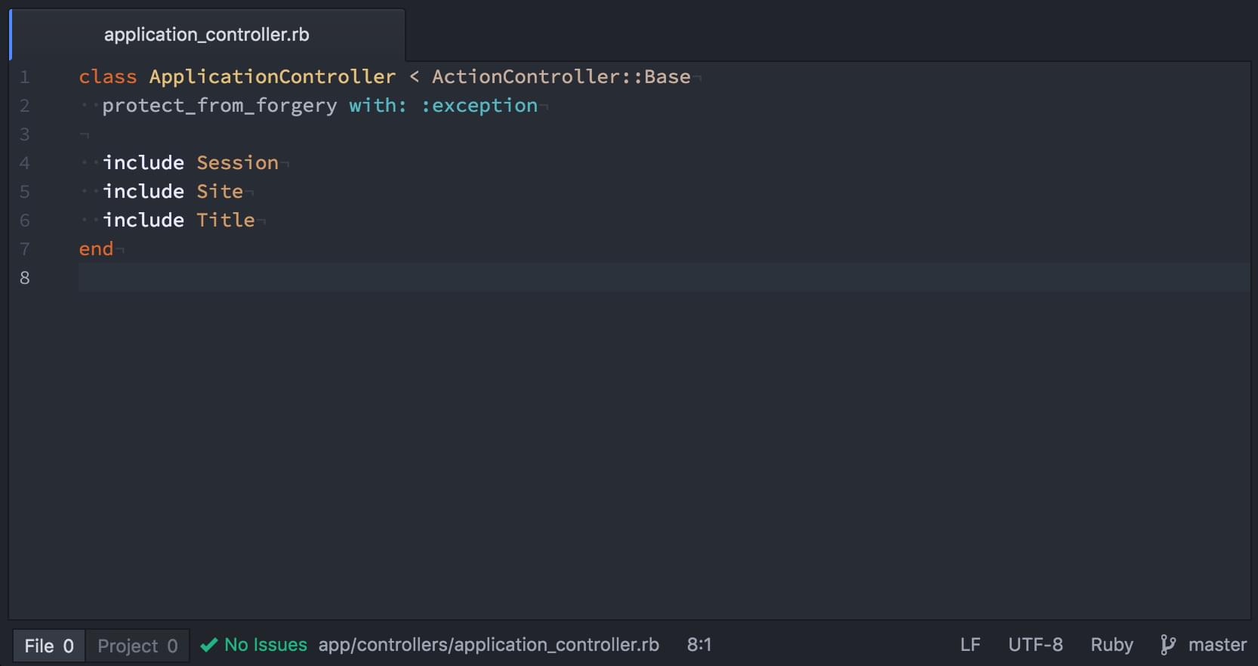Change the UTF-8 encoding selector

[1035, 645]
